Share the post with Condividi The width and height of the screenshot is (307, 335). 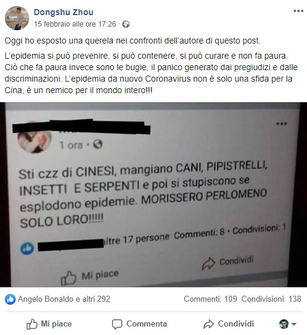tap(228, 324)
